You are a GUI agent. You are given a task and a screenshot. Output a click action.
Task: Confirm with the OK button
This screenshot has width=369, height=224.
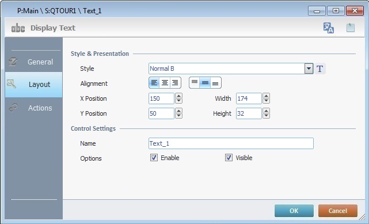coord(294,211)
